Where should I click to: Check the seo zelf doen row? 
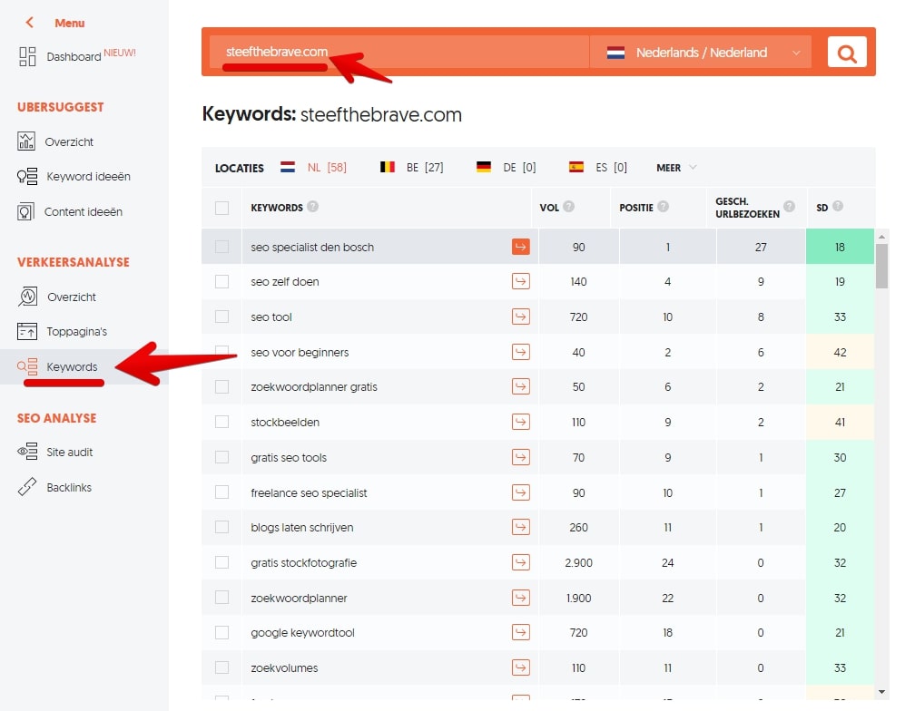click(x=221, y=281)
